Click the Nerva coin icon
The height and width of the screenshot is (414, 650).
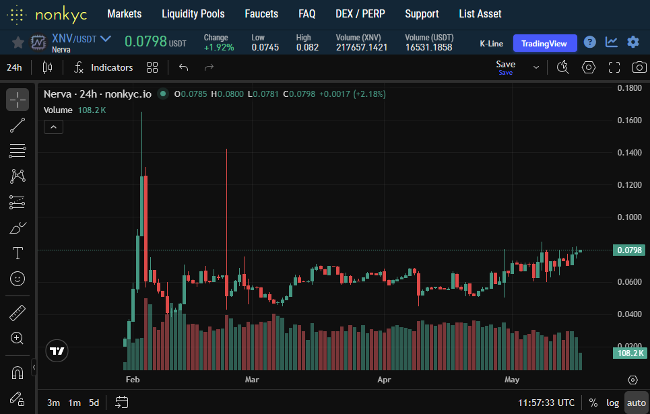[x=38, y=42]
